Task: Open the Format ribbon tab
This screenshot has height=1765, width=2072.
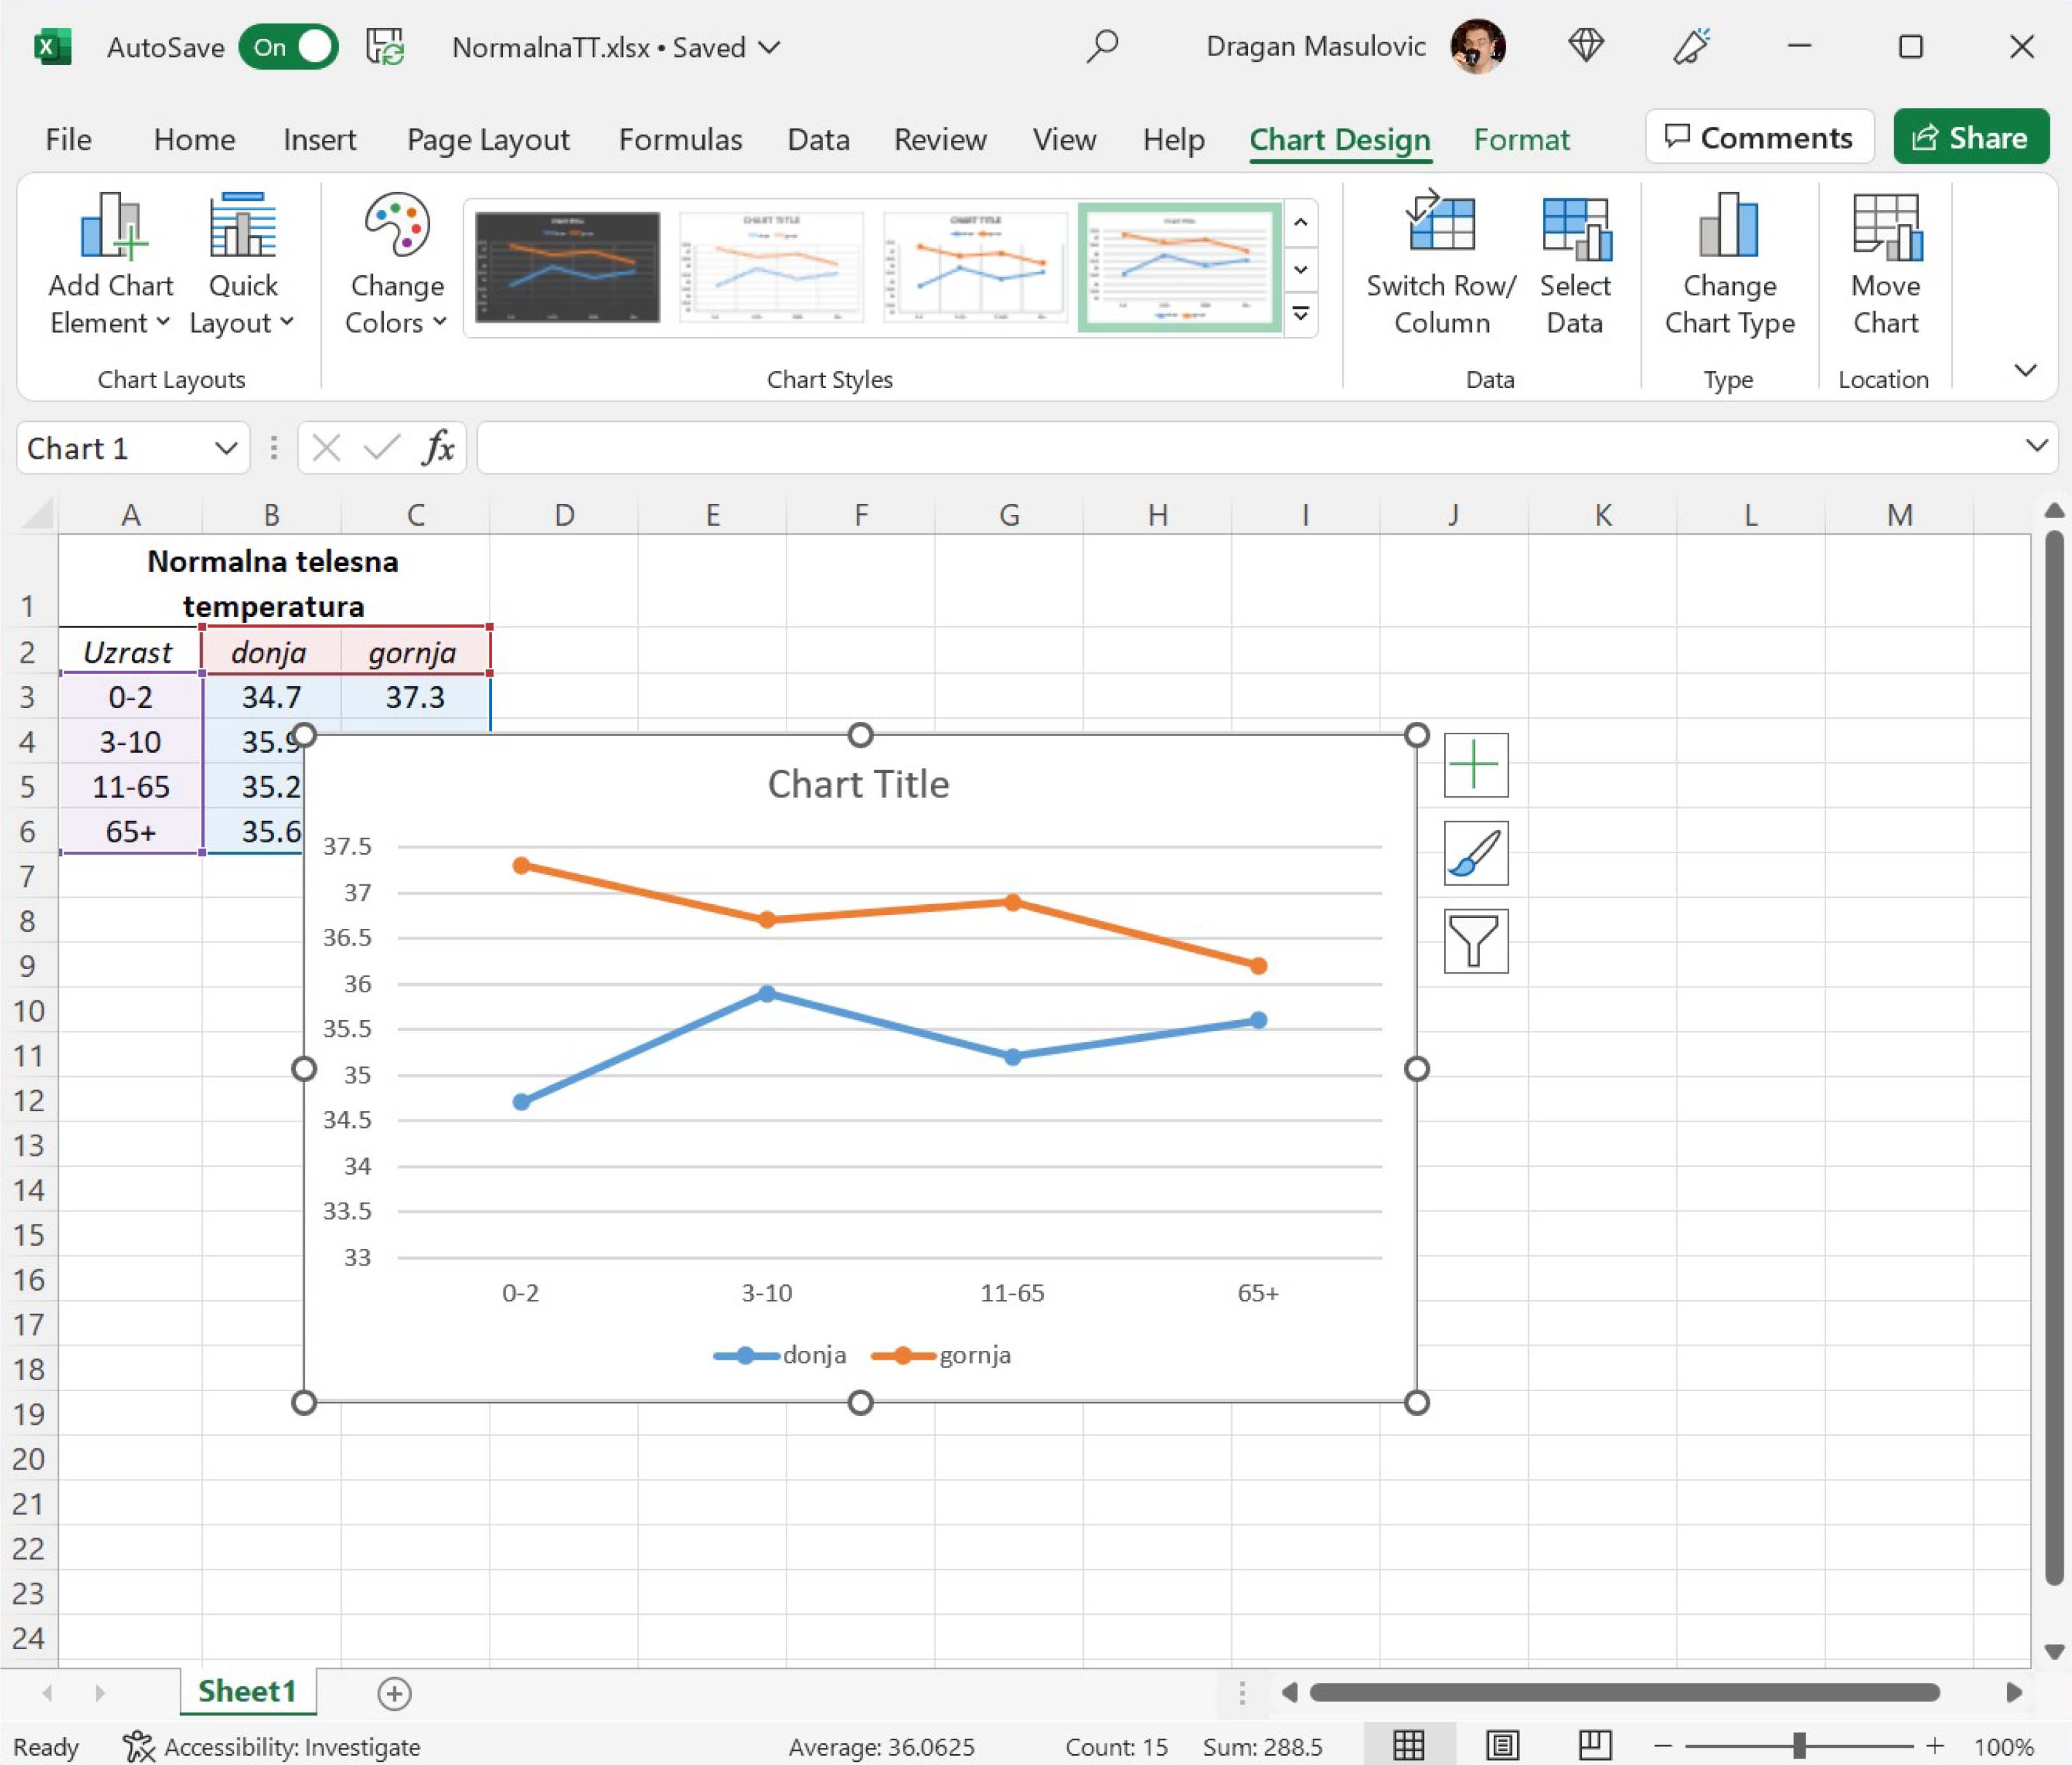Action: point(1520,139)
